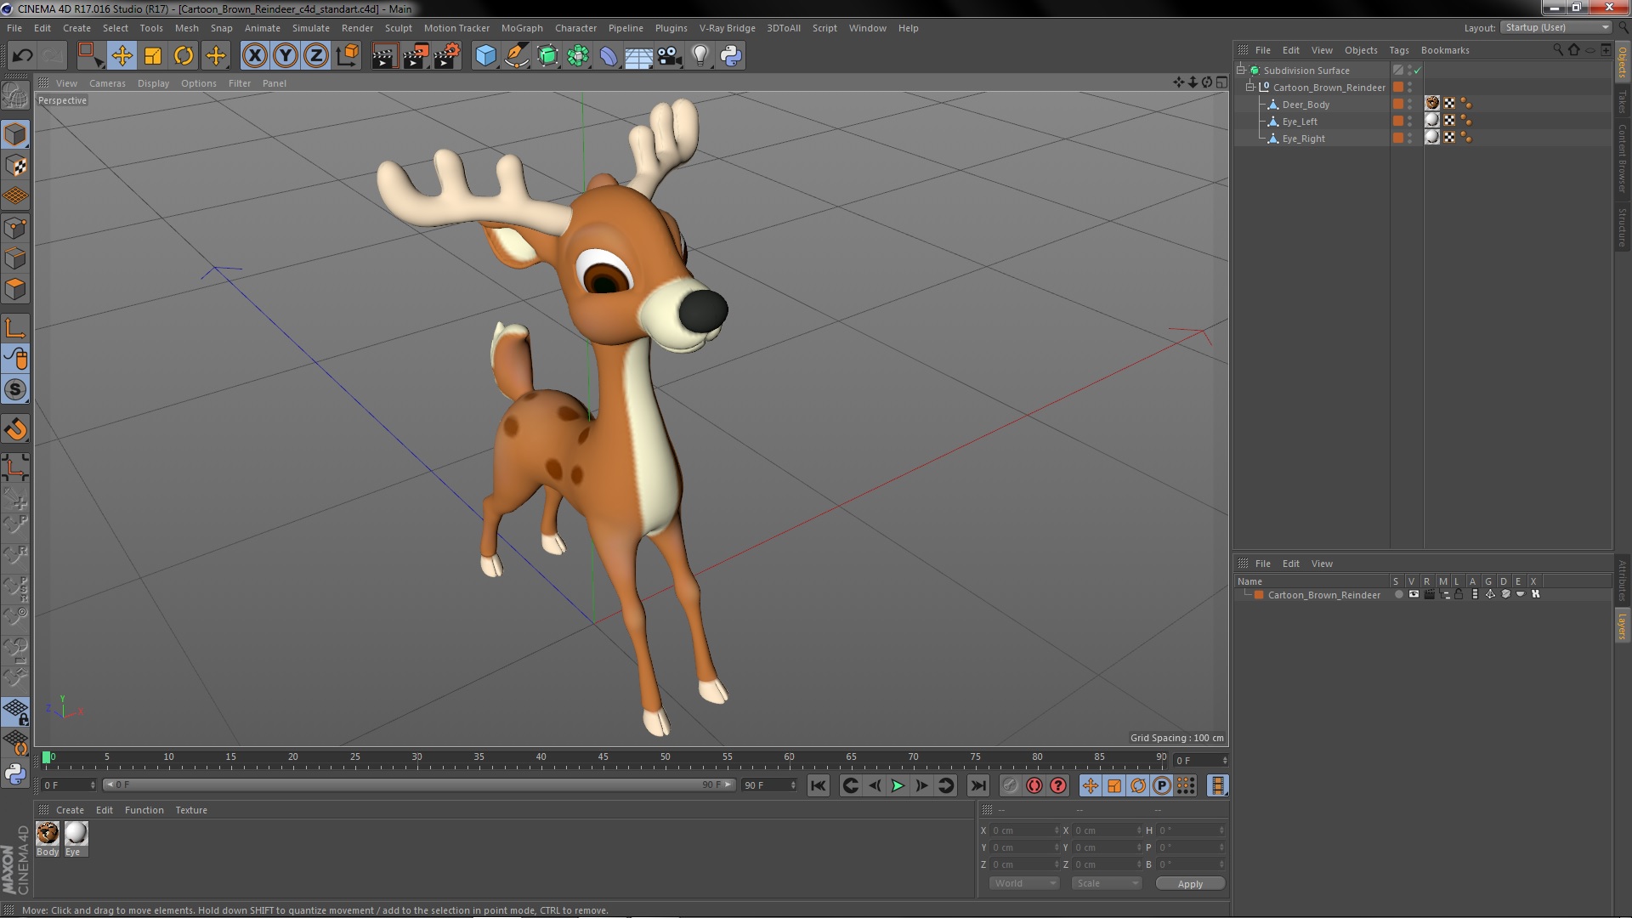This screenshot has width=1632, height=918.
Task: Collapse Cartoon_Brown_Reindeer hierarchy
Action: 1250,88
